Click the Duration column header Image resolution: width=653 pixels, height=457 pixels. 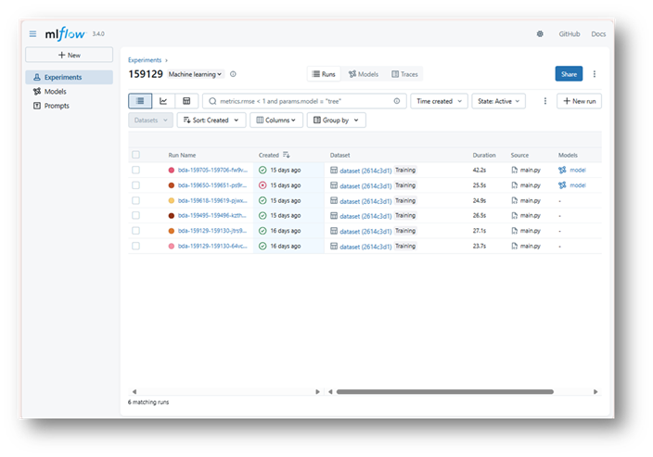click(x=484, y=155)
